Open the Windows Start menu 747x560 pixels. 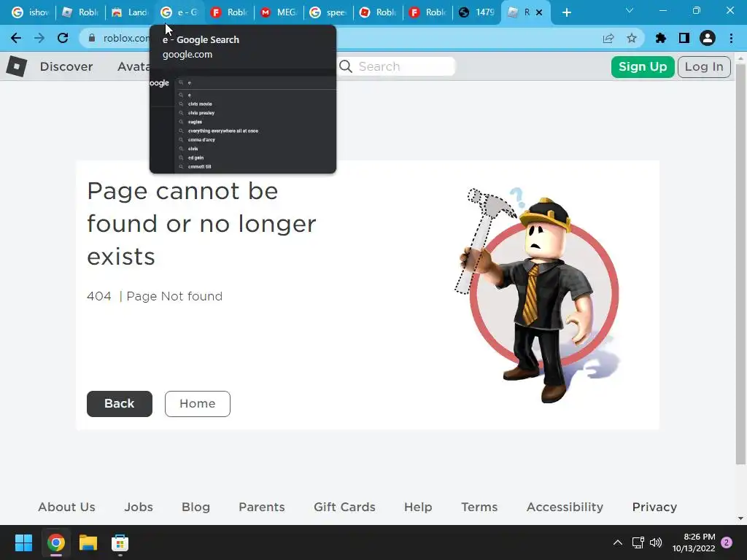tap(23, 542)
